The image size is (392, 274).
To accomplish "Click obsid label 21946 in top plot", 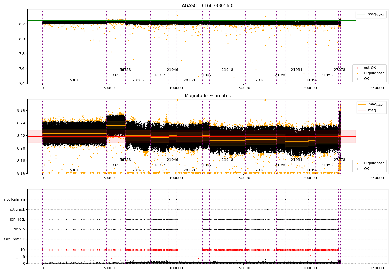I will [x=172, y=70].
